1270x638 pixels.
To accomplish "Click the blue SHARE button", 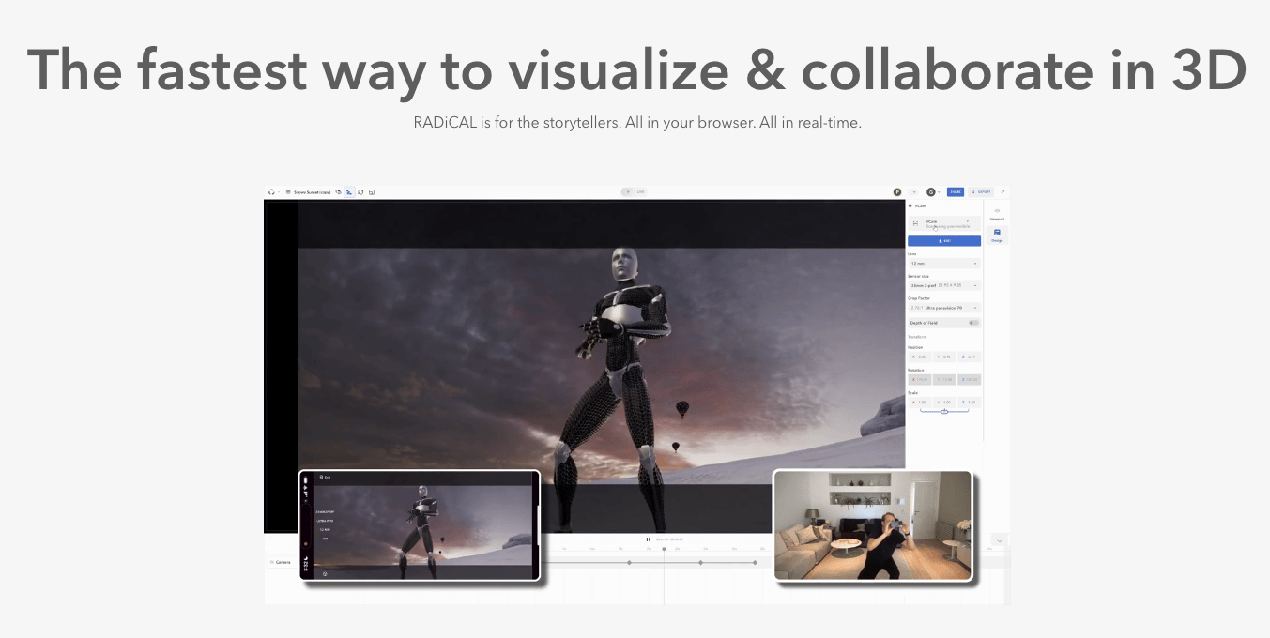I will (x=955, y=191).
